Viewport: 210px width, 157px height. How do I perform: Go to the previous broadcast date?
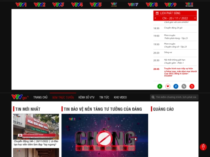[155, 18]
